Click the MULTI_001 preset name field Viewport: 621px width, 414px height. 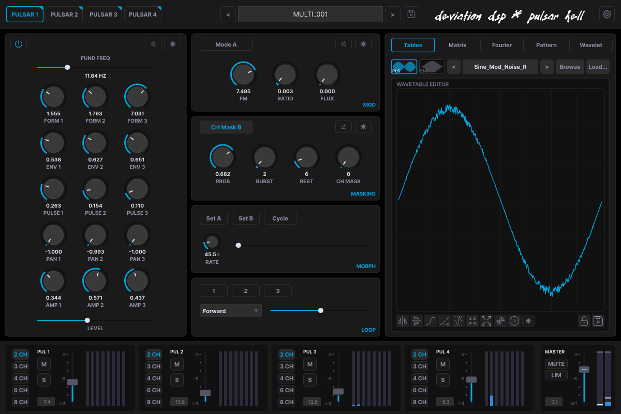pos(310,14)
